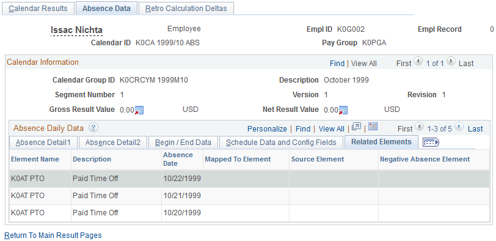This screenshot has height=241, width=496.
Task: Click Absence Daily Data section title
Action: tap(48, 128)
